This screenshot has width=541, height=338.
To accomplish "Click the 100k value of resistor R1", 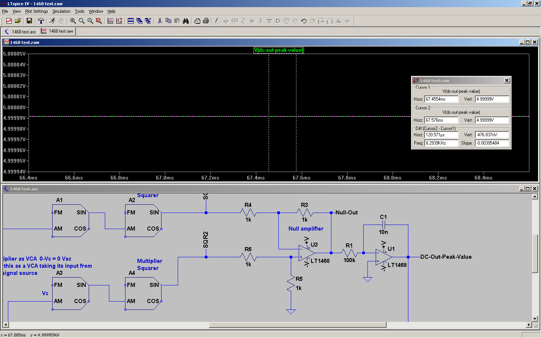I will [x=349, y=260].
